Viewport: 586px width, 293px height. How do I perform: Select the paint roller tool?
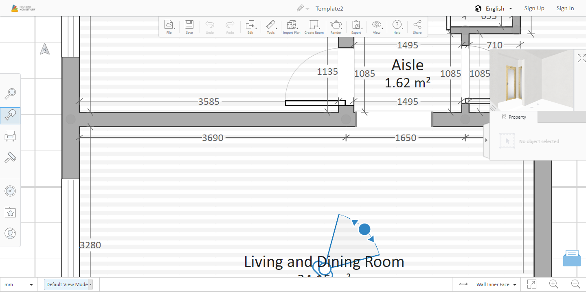tap(10, 157)
